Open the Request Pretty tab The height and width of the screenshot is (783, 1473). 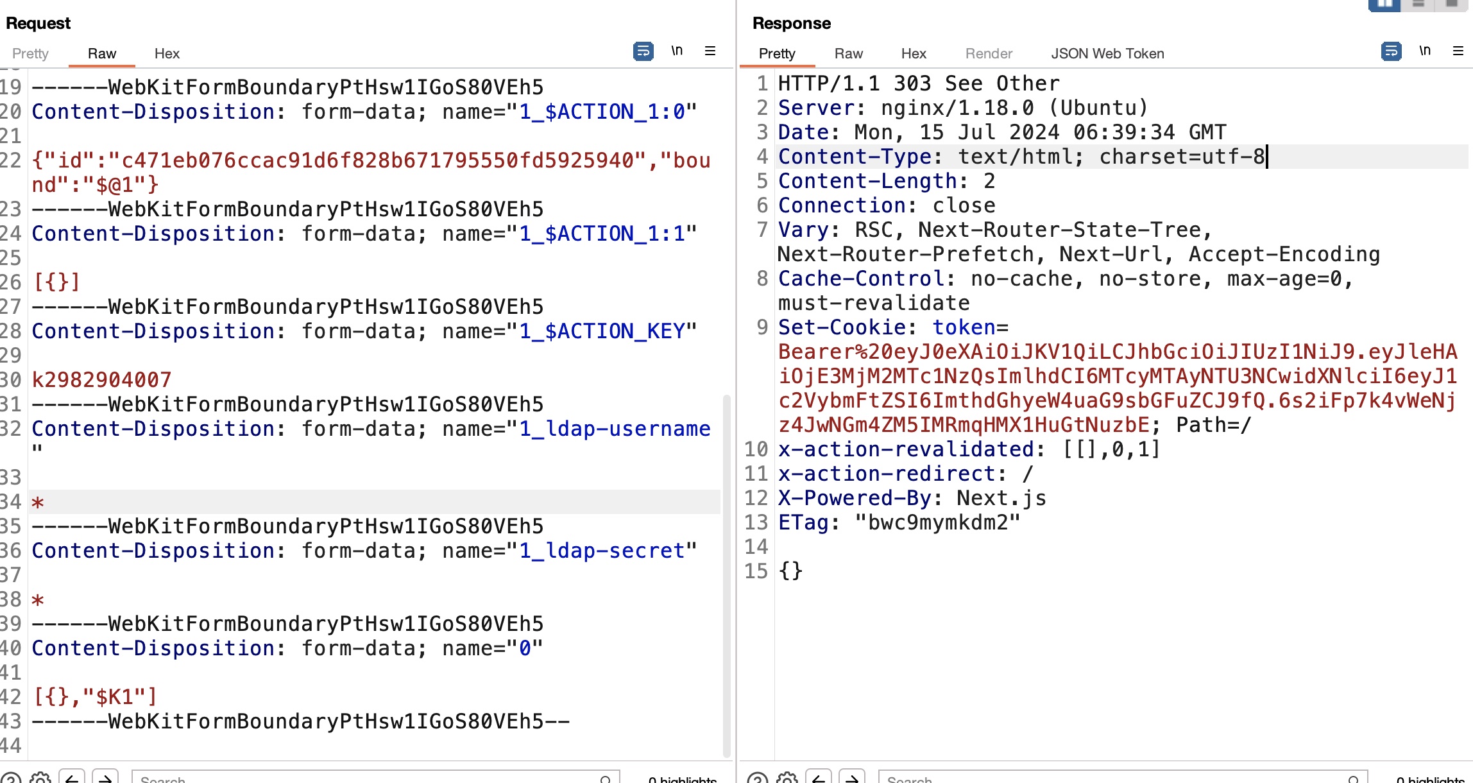(x=30, y=54)
